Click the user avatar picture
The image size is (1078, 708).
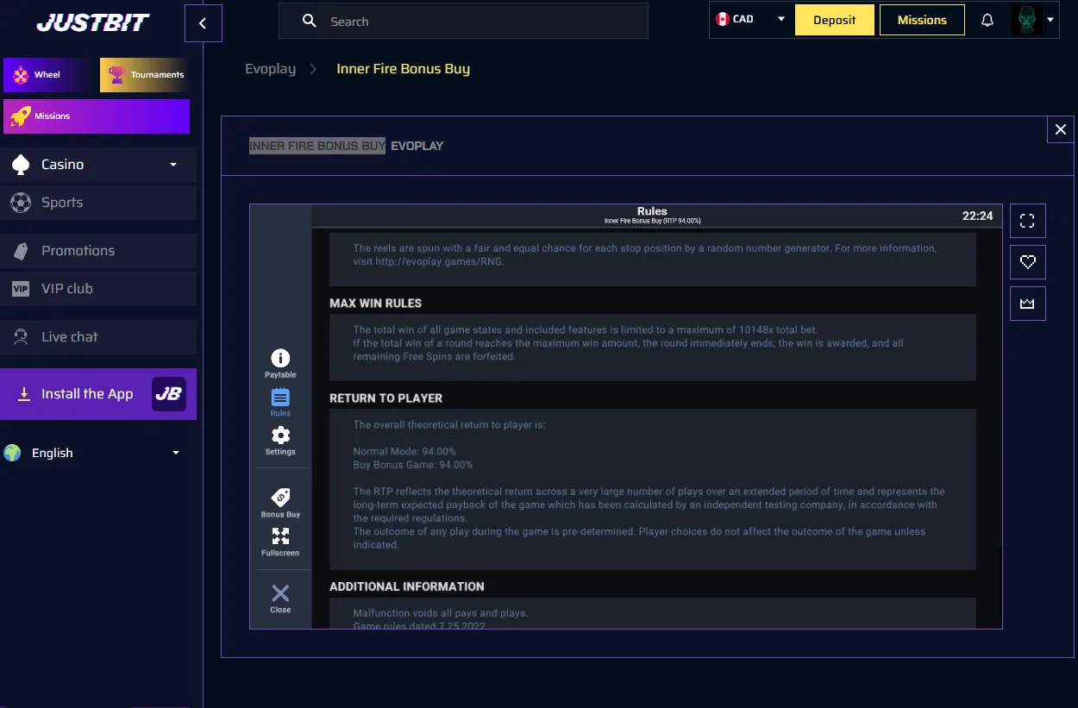point(1026,20)
